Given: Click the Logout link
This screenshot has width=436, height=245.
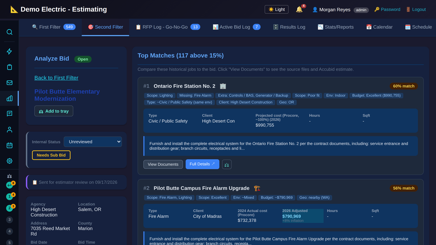Looking at the screenshot, I should (416, 10).
